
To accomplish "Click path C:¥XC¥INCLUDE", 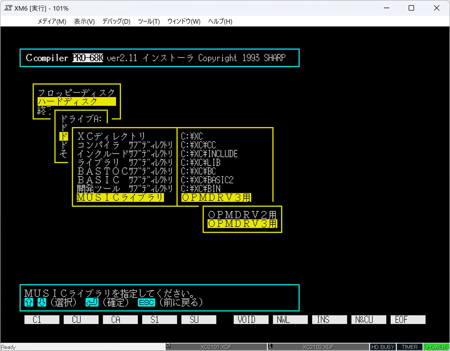I will (x=209, y=154).
